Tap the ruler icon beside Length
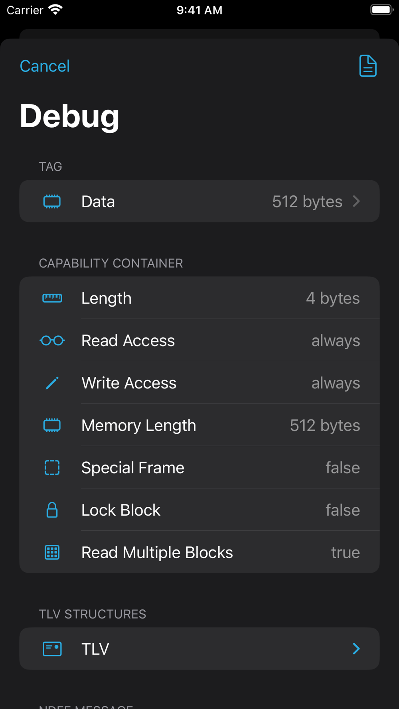 click(x=52, y=298)
